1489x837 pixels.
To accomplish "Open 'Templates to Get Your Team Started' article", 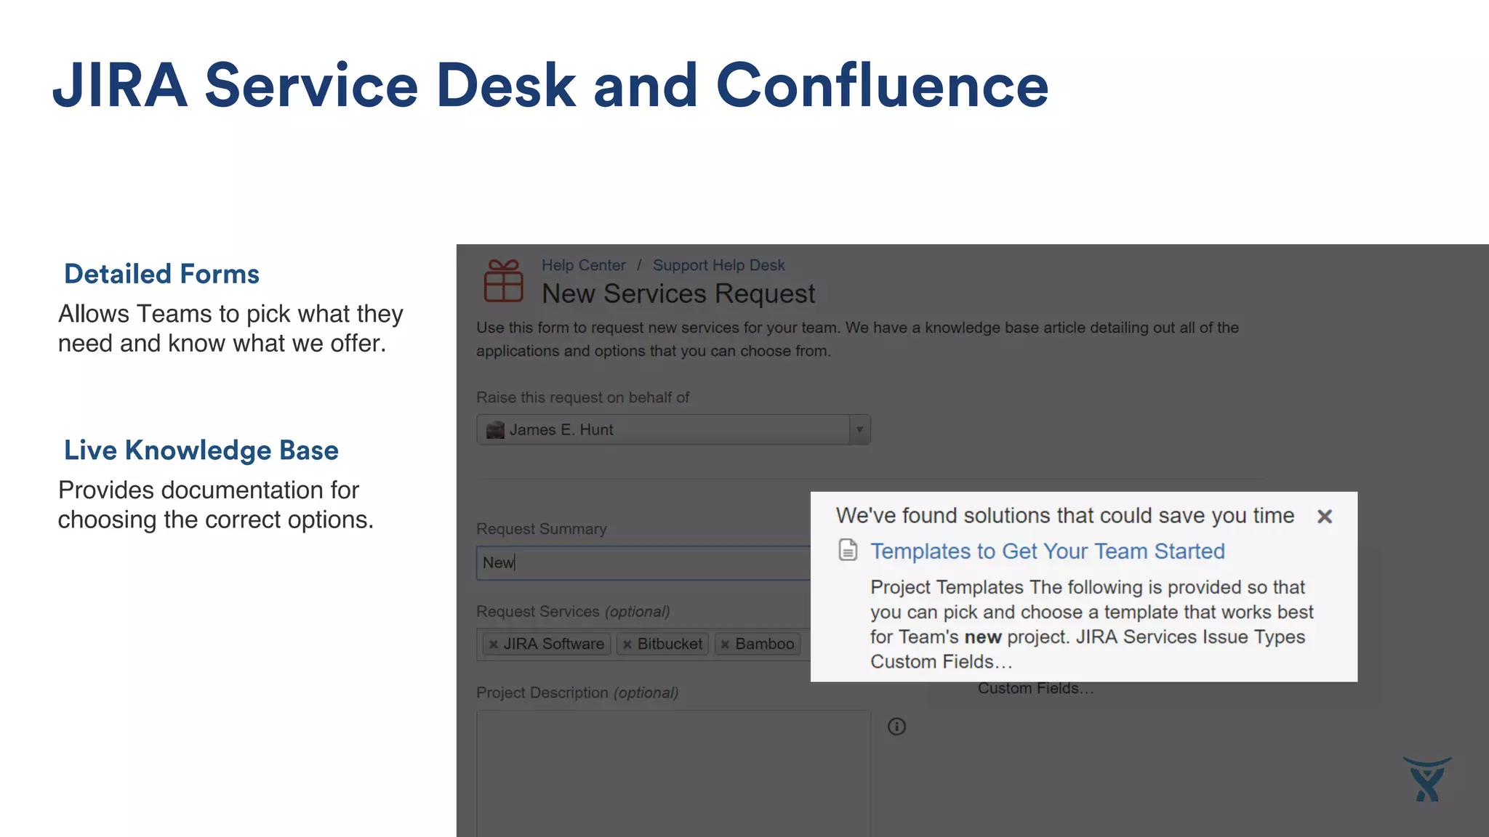I will pos(1047,551).
